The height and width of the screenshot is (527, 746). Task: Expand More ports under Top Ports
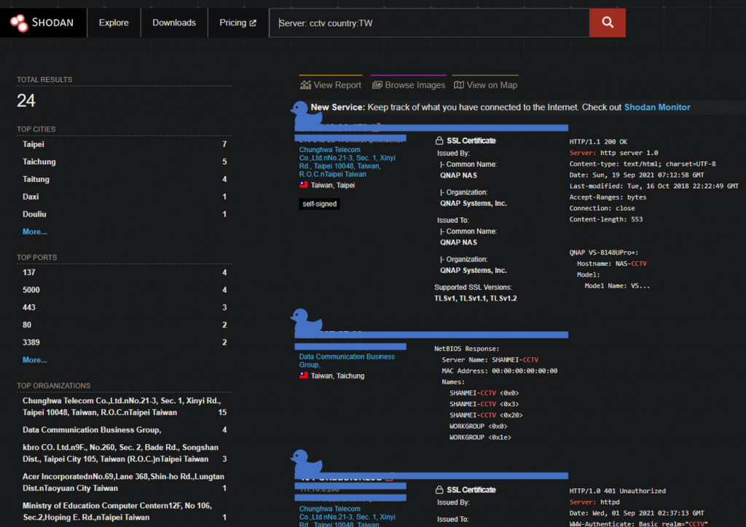(35, 360)
